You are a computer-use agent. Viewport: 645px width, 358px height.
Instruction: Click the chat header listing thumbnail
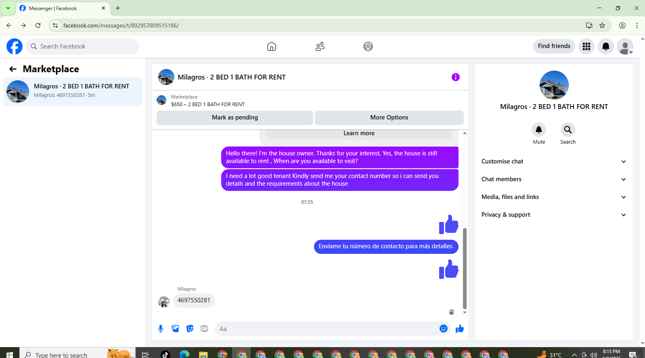[166, 77]
